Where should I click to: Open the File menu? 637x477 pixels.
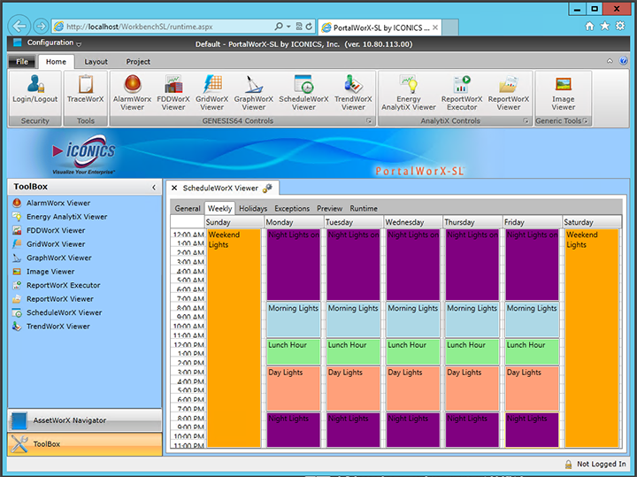(x=22, y=62)
